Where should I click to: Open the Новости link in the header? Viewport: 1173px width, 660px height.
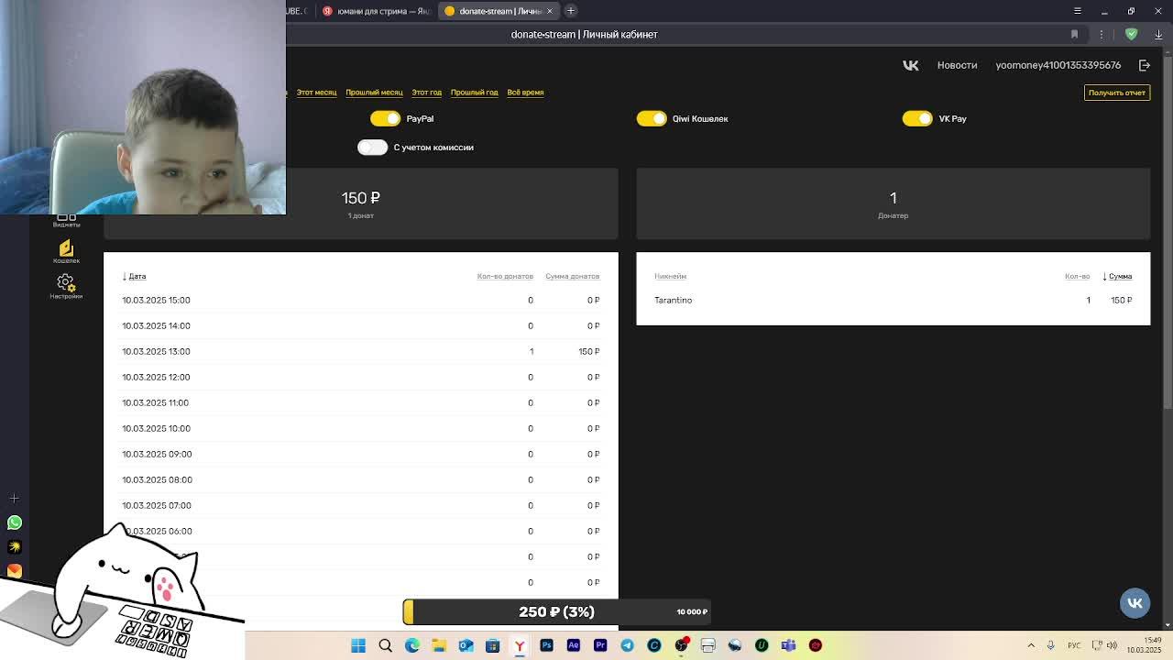pos(957,65)
